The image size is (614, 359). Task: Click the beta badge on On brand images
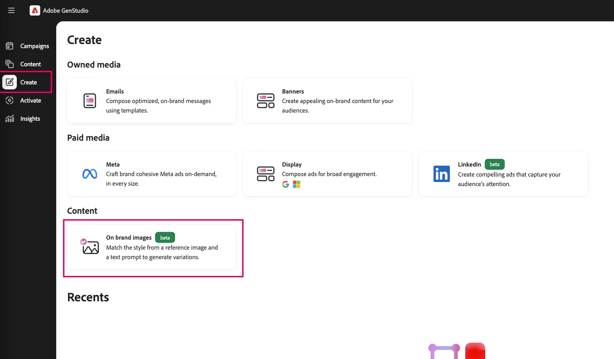tap(165, 237)
